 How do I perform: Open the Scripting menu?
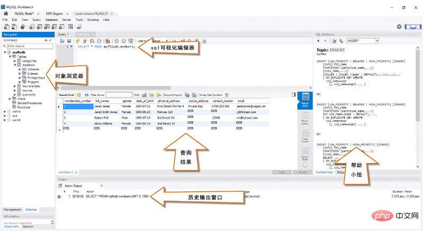(93, 20)
